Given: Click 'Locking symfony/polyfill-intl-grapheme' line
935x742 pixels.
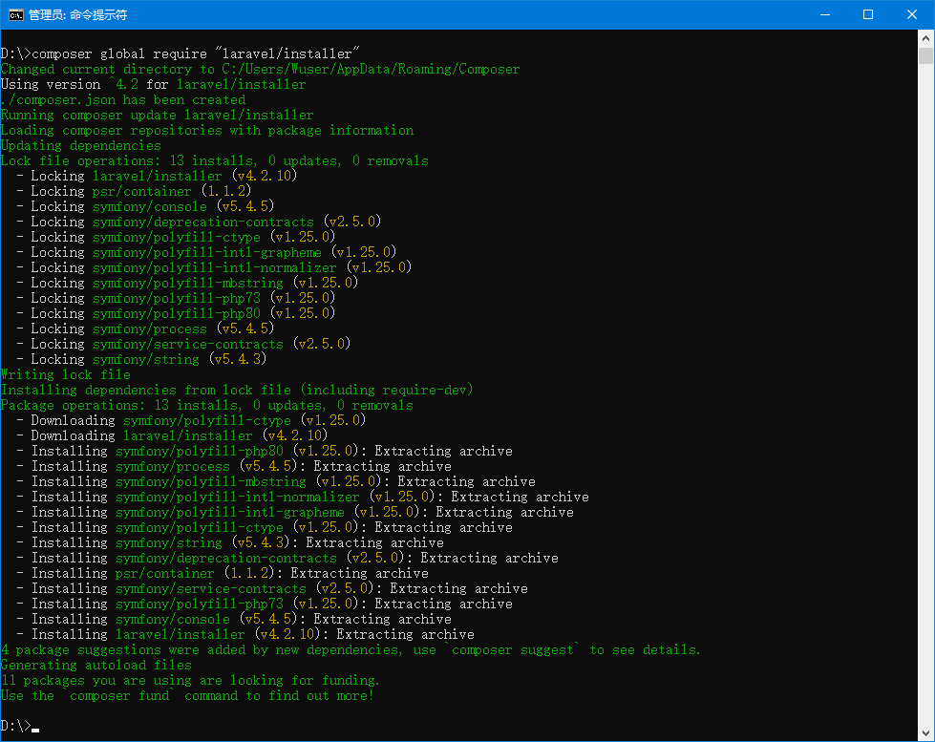Looking at the screenshot, I should tap(206, 252).
